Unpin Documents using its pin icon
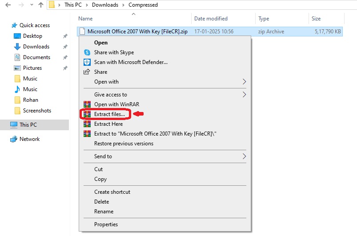Image resolution: width=357 pixels, height=236 pixels. [65, 57]
